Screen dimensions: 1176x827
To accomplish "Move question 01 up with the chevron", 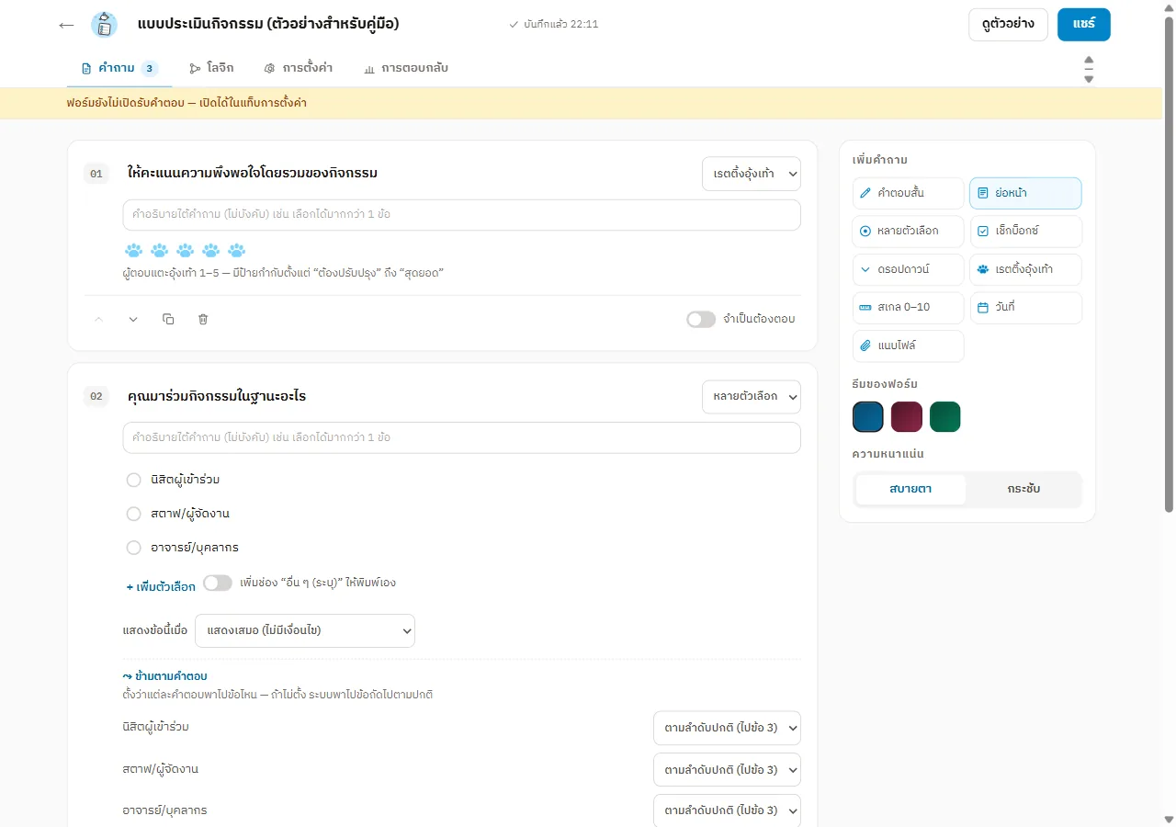I will (x=99, y=319).
